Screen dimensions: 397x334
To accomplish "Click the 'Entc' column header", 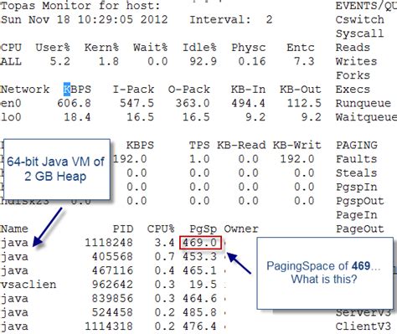I will (301, 48).
